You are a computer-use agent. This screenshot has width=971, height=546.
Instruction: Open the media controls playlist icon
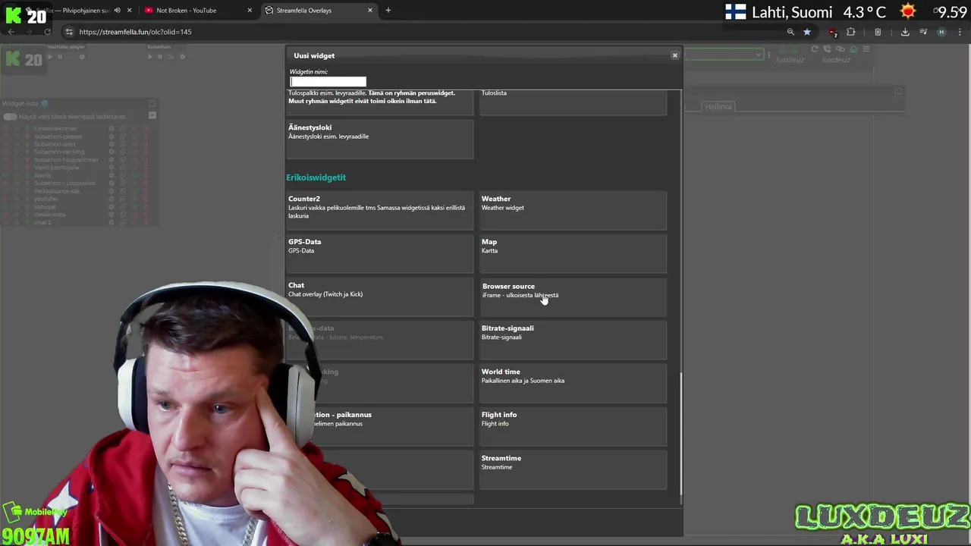click(923, 32)
